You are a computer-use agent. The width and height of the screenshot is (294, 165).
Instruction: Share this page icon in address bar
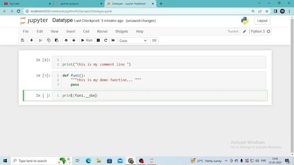[x=260, y=11]
